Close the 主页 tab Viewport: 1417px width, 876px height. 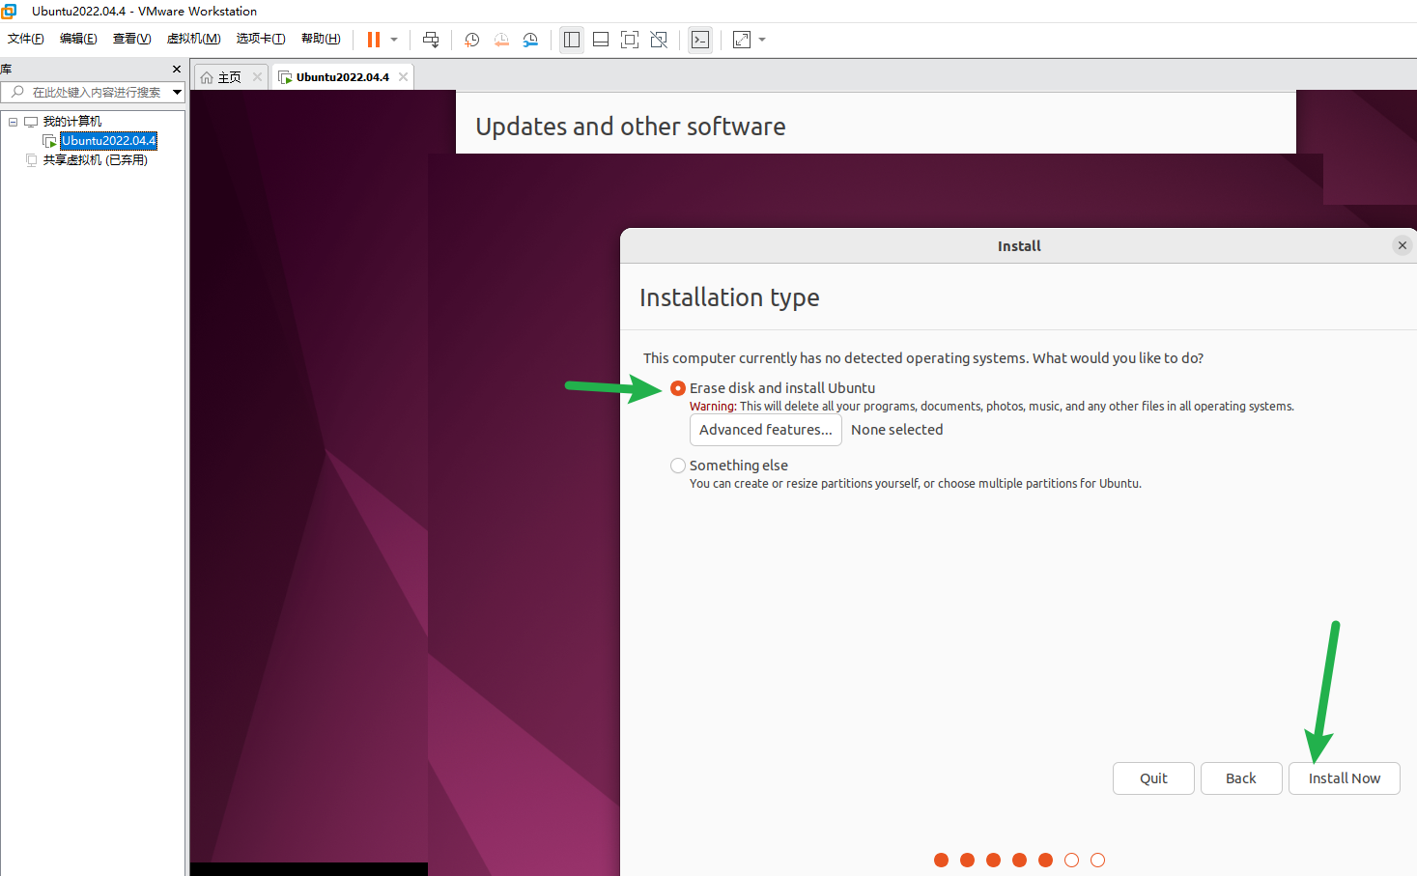pyautogui.click(x=257, y=77)
